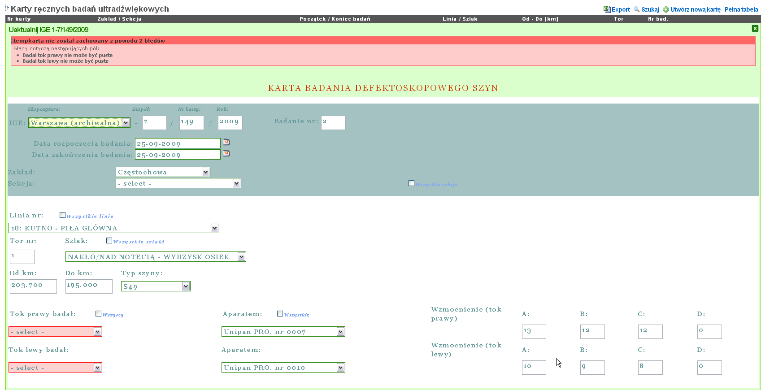This screenshot has height=390, width=761.
Task: Sort by Początek / Koniec badań column header
Action: (335, 19)
